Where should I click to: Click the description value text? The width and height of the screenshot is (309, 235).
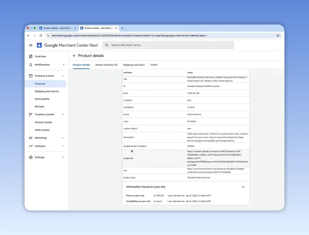[x=218, y=137]
